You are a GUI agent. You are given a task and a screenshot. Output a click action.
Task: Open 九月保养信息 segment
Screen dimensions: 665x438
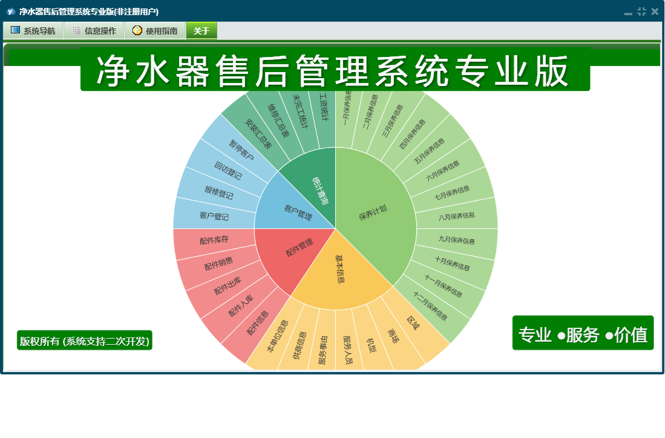tap(456, 240)
